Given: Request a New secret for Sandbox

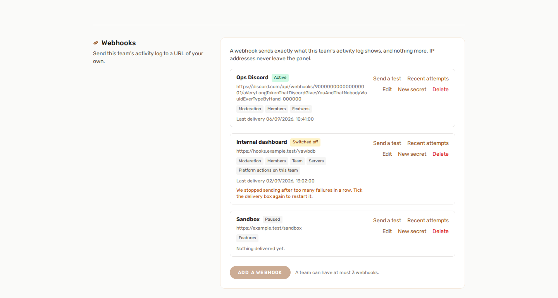Looking at the screenshot, I should pos(412,231).
